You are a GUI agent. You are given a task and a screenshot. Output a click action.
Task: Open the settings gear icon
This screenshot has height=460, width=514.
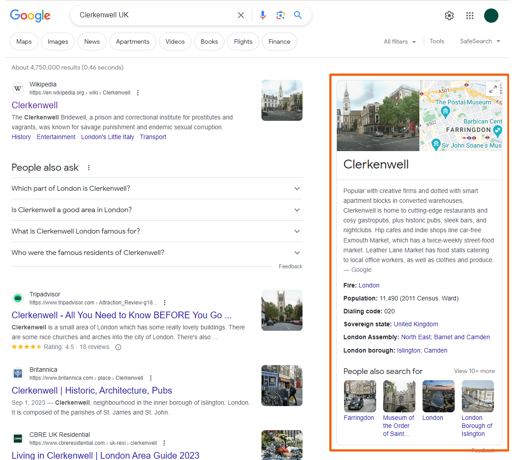(x=449, y=16)
